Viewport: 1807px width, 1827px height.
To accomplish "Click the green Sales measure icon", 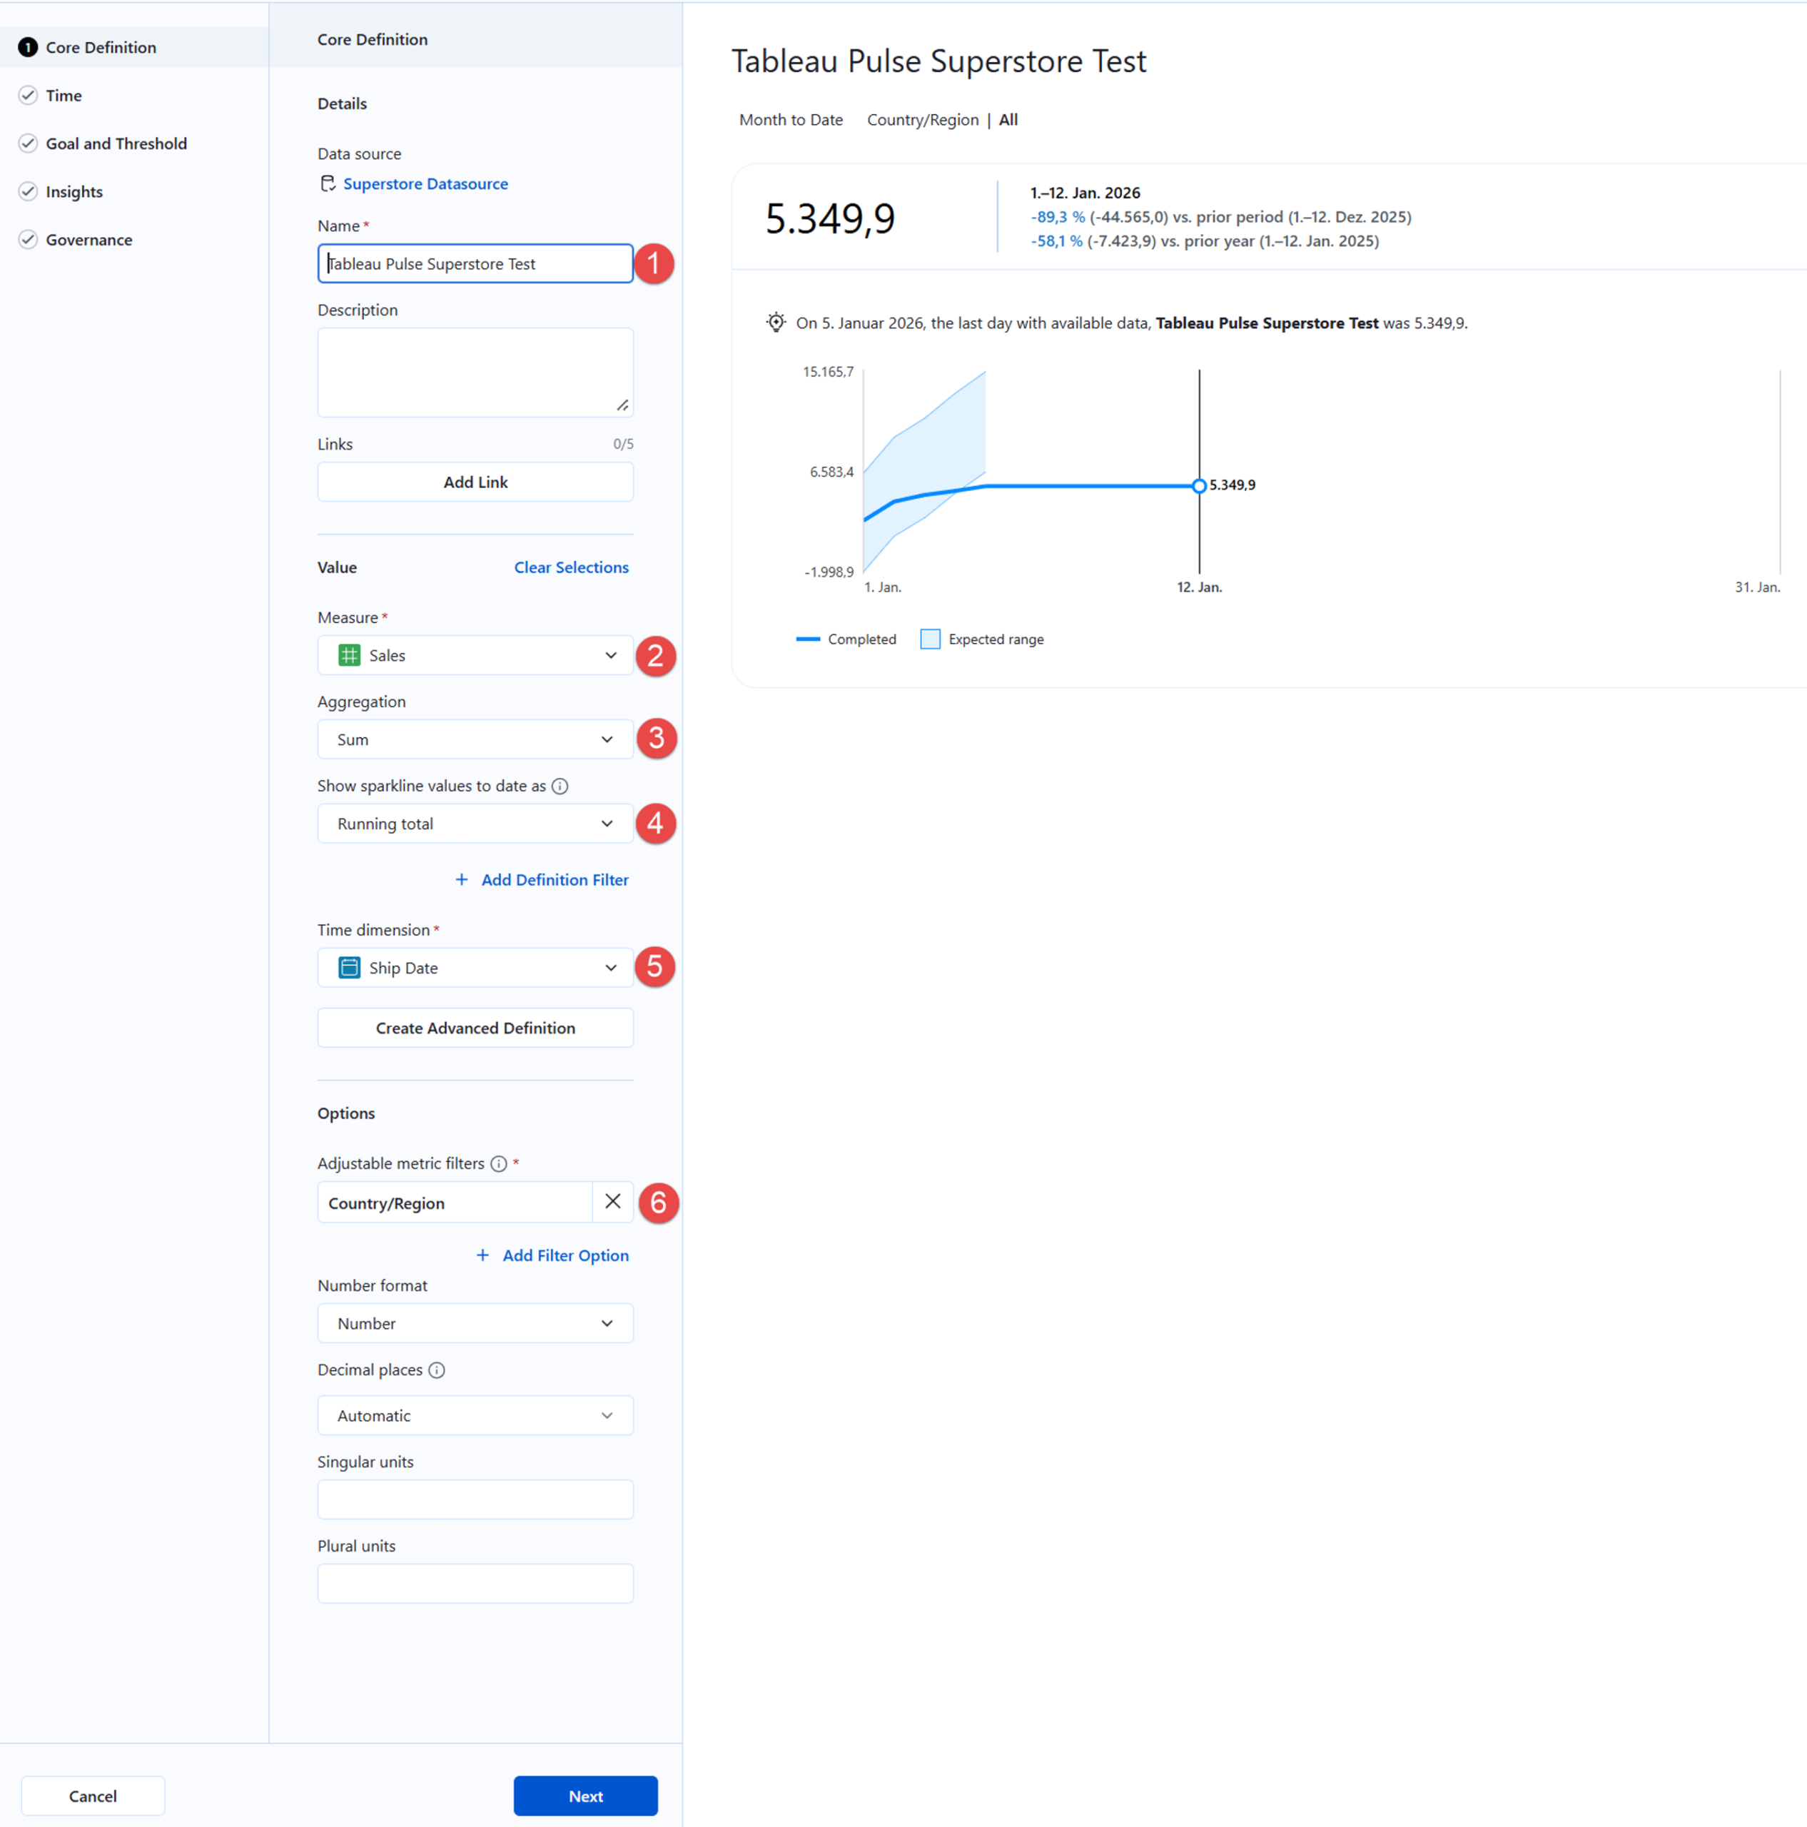I will click(x=349, y=655).
